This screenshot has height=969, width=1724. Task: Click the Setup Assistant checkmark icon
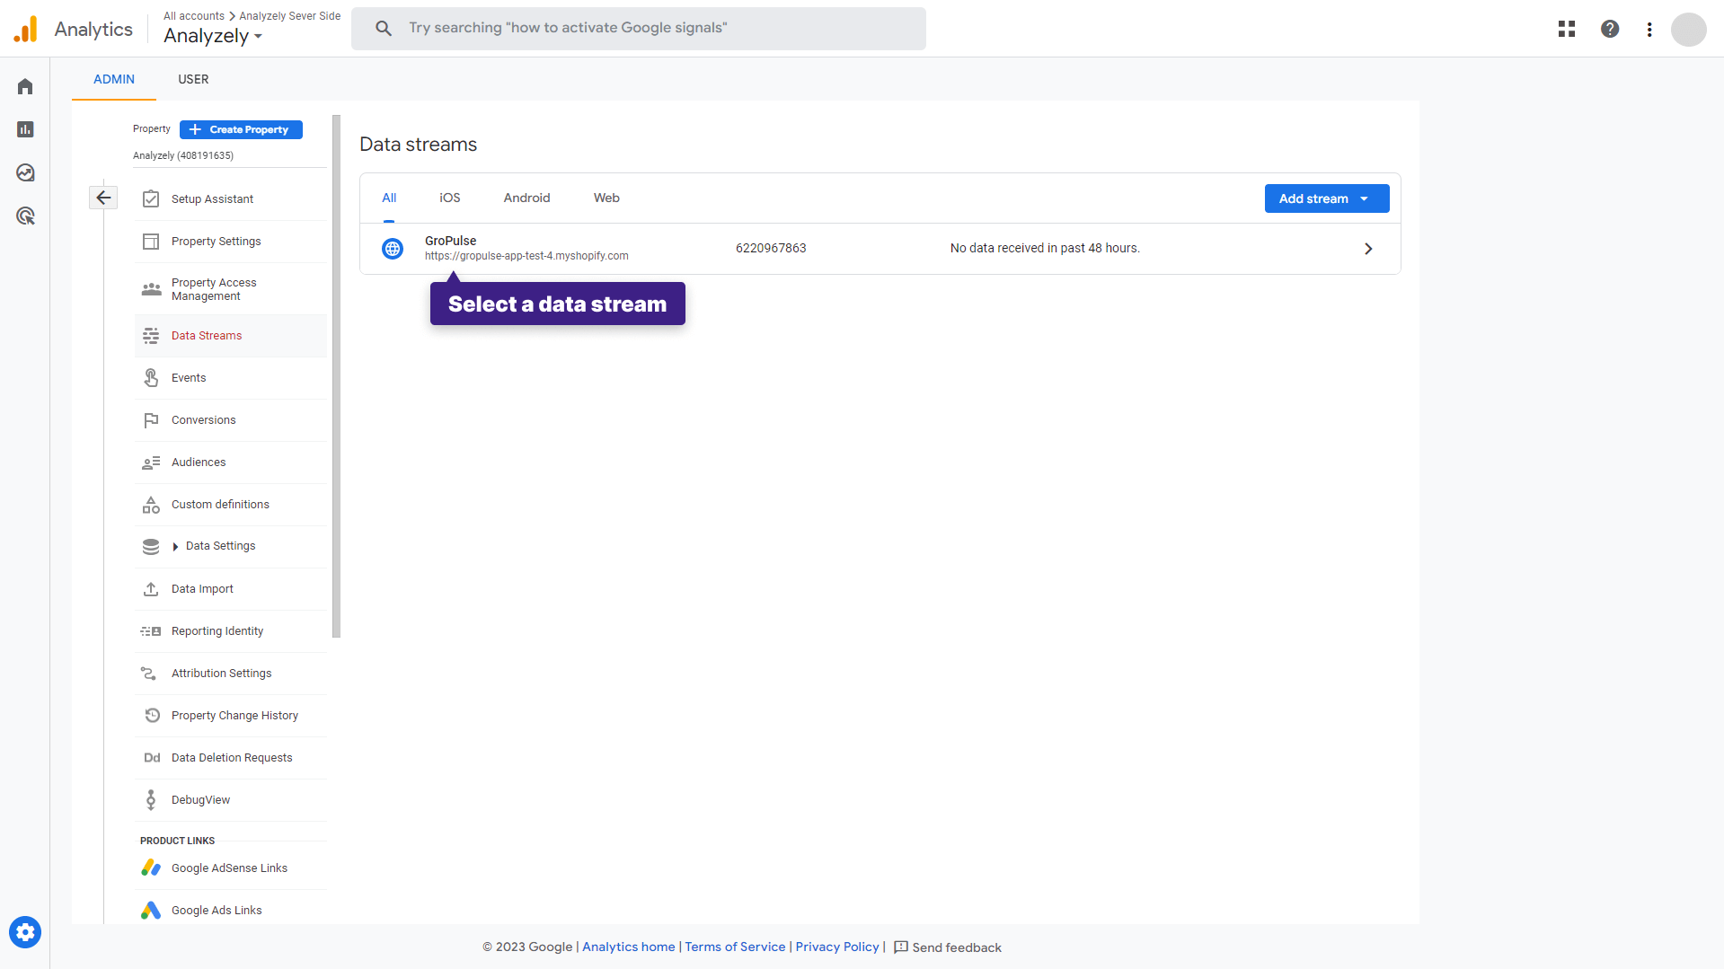click(x=151, y=198)
